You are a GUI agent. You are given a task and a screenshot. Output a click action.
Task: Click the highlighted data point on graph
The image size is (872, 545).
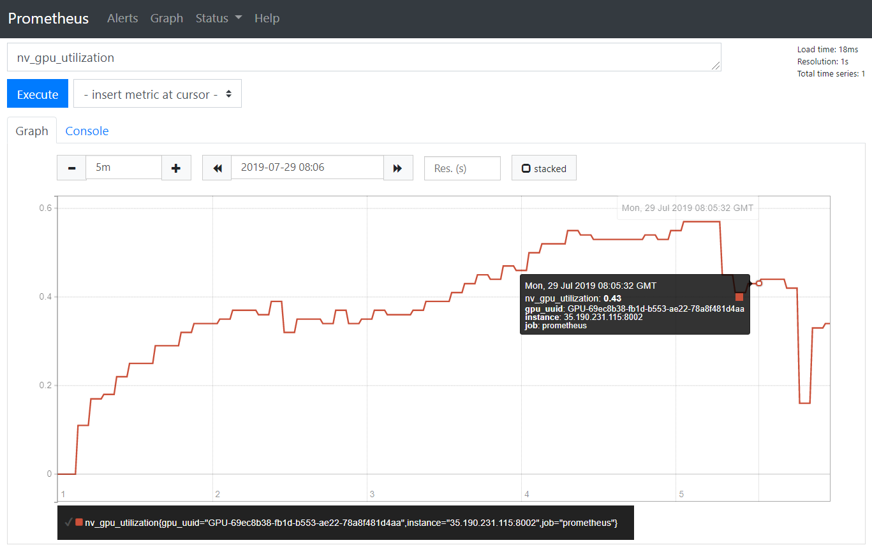(x=759, y=283)
